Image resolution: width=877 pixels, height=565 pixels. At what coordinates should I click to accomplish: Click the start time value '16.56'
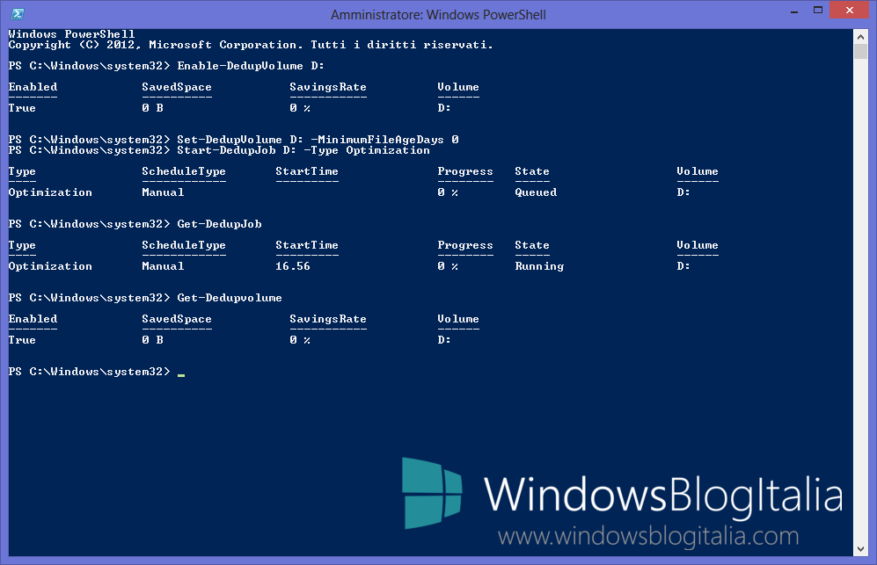pyautogui.click(x=293, y=266)
